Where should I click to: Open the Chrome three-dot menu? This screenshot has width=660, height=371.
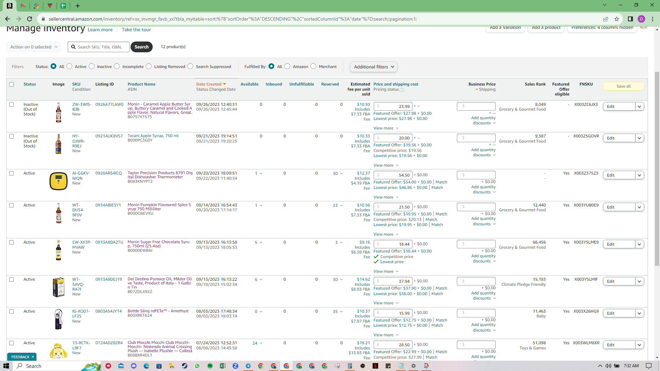653,19
